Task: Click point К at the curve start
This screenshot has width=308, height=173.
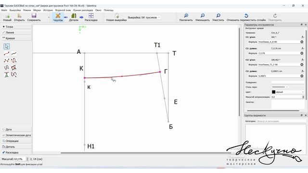Action: (85, 78)
